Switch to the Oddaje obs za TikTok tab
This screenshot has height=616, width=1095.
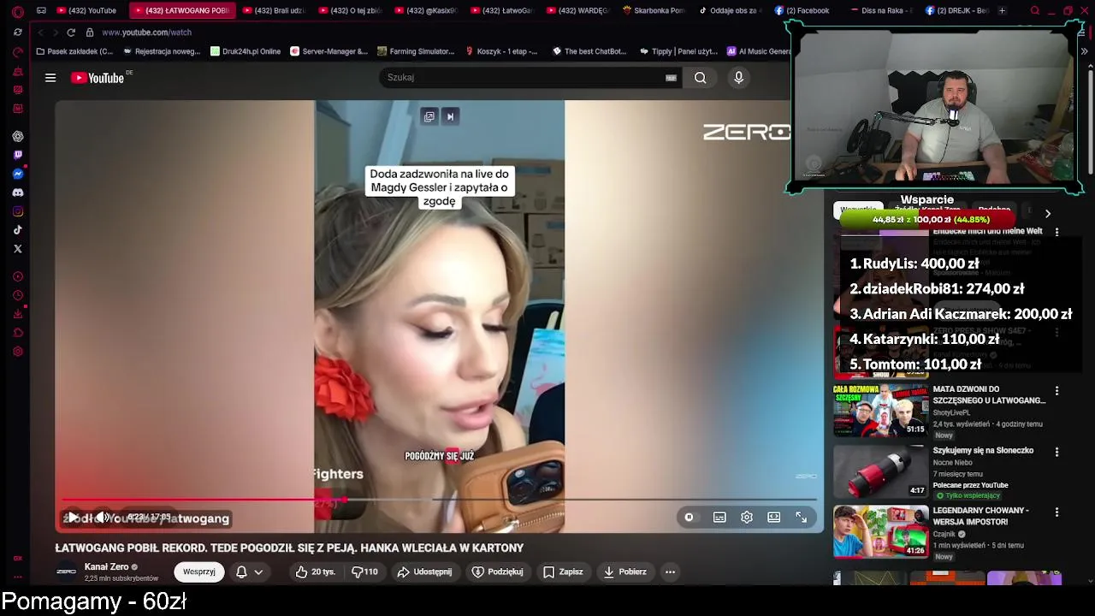click(x=729, y=11)
